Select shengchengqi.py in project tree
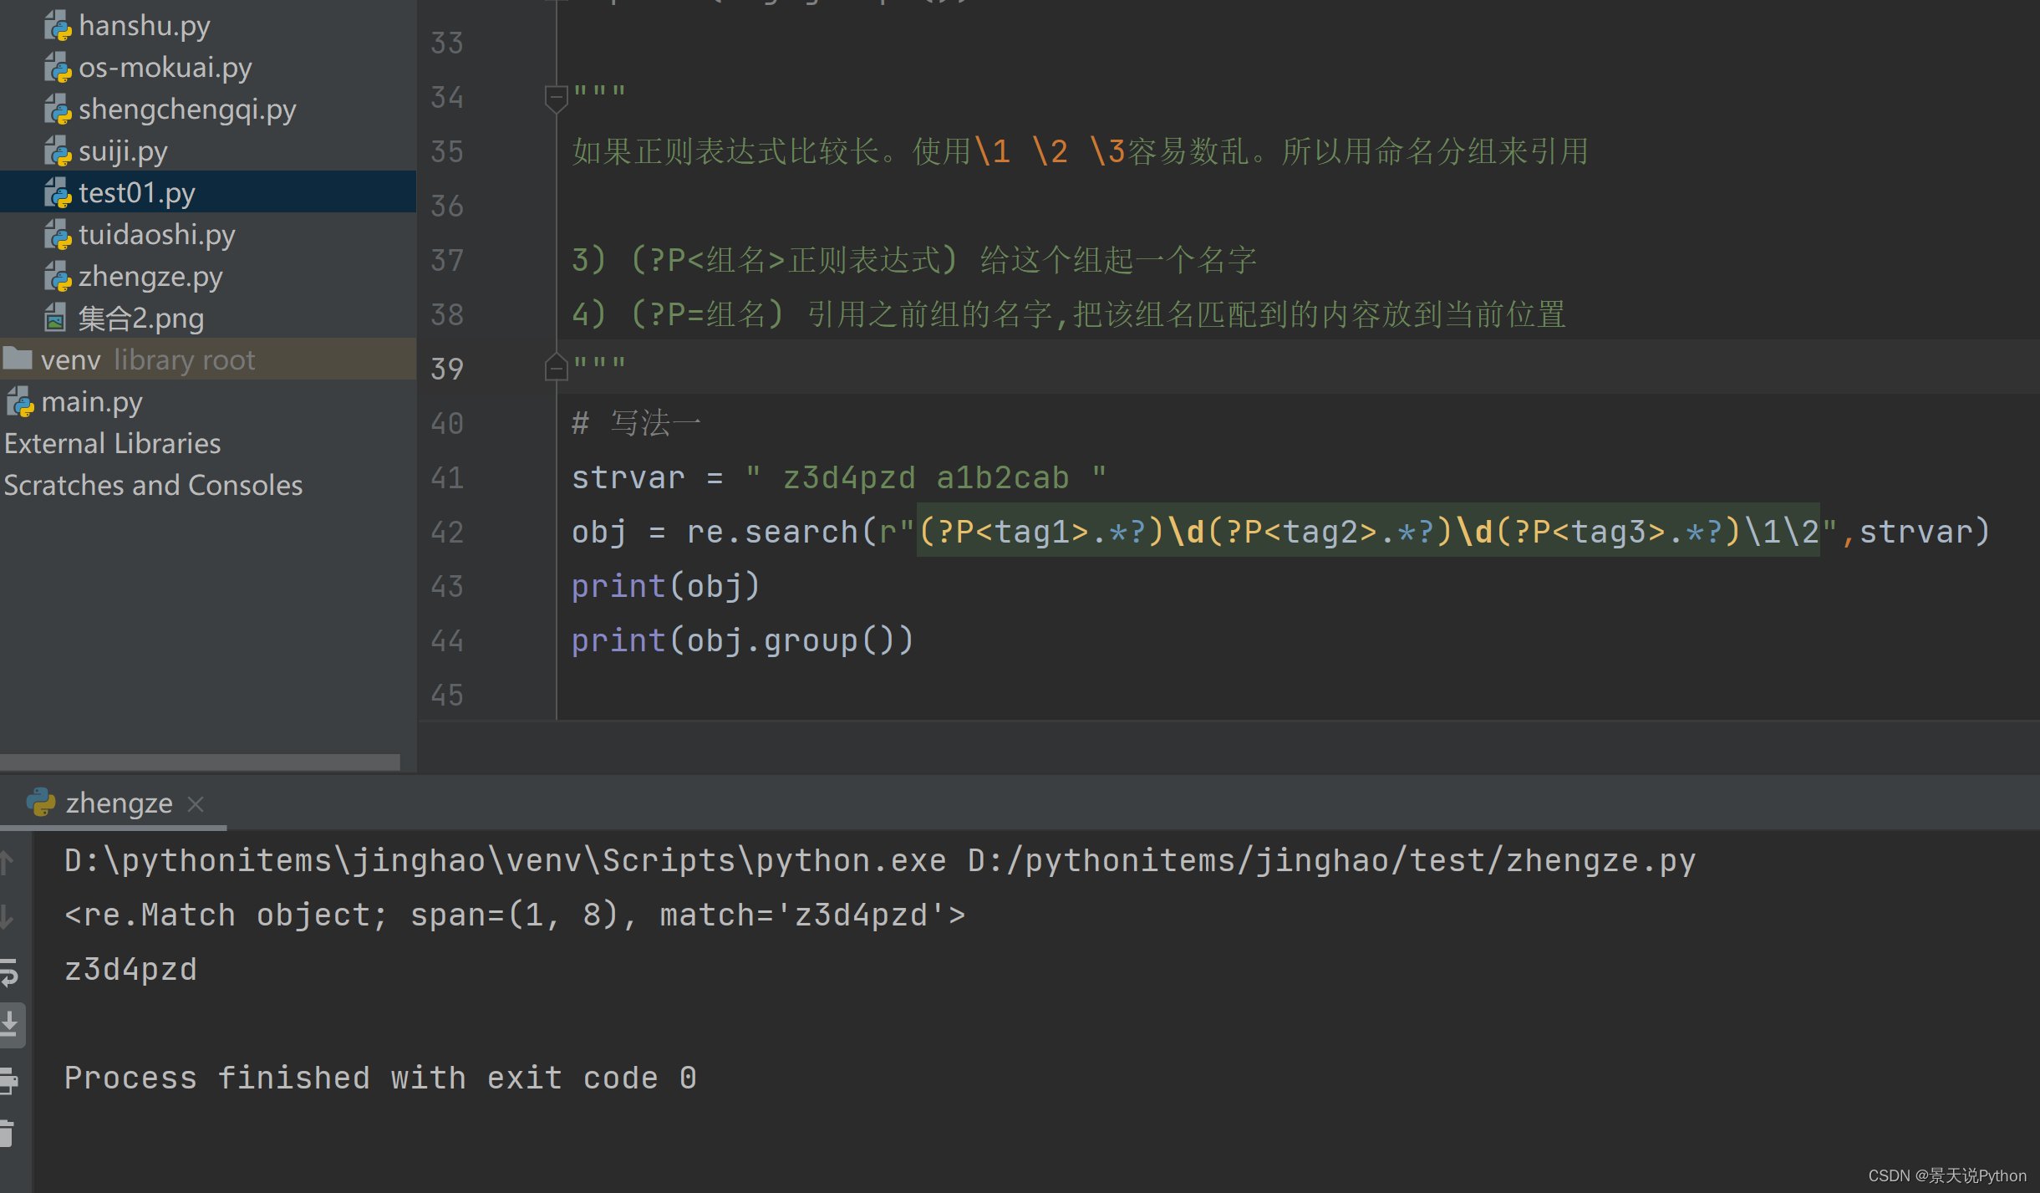 click(x=187, y=110)
